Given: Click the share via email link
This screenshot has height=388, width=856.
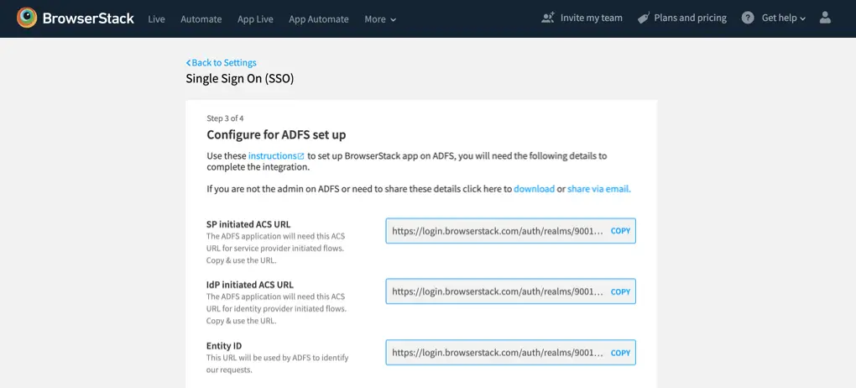Looking at the screenshot, I should coord(598,189).
